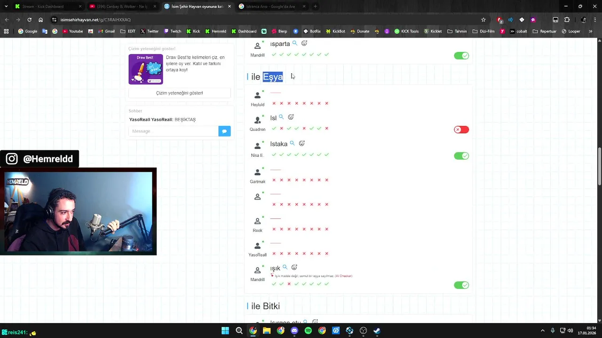Open BotRix bookmark
This screenshot has height=338, width=602.
pos(312,31)
